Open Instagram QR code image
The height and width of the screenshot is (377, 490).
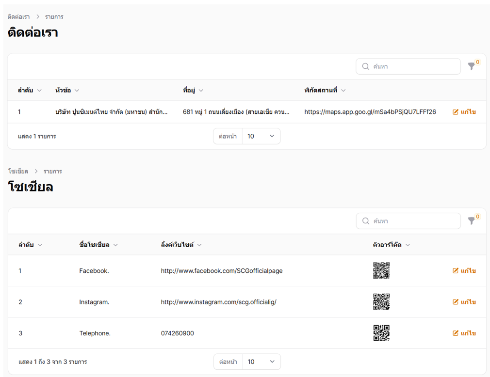(381, 302)
